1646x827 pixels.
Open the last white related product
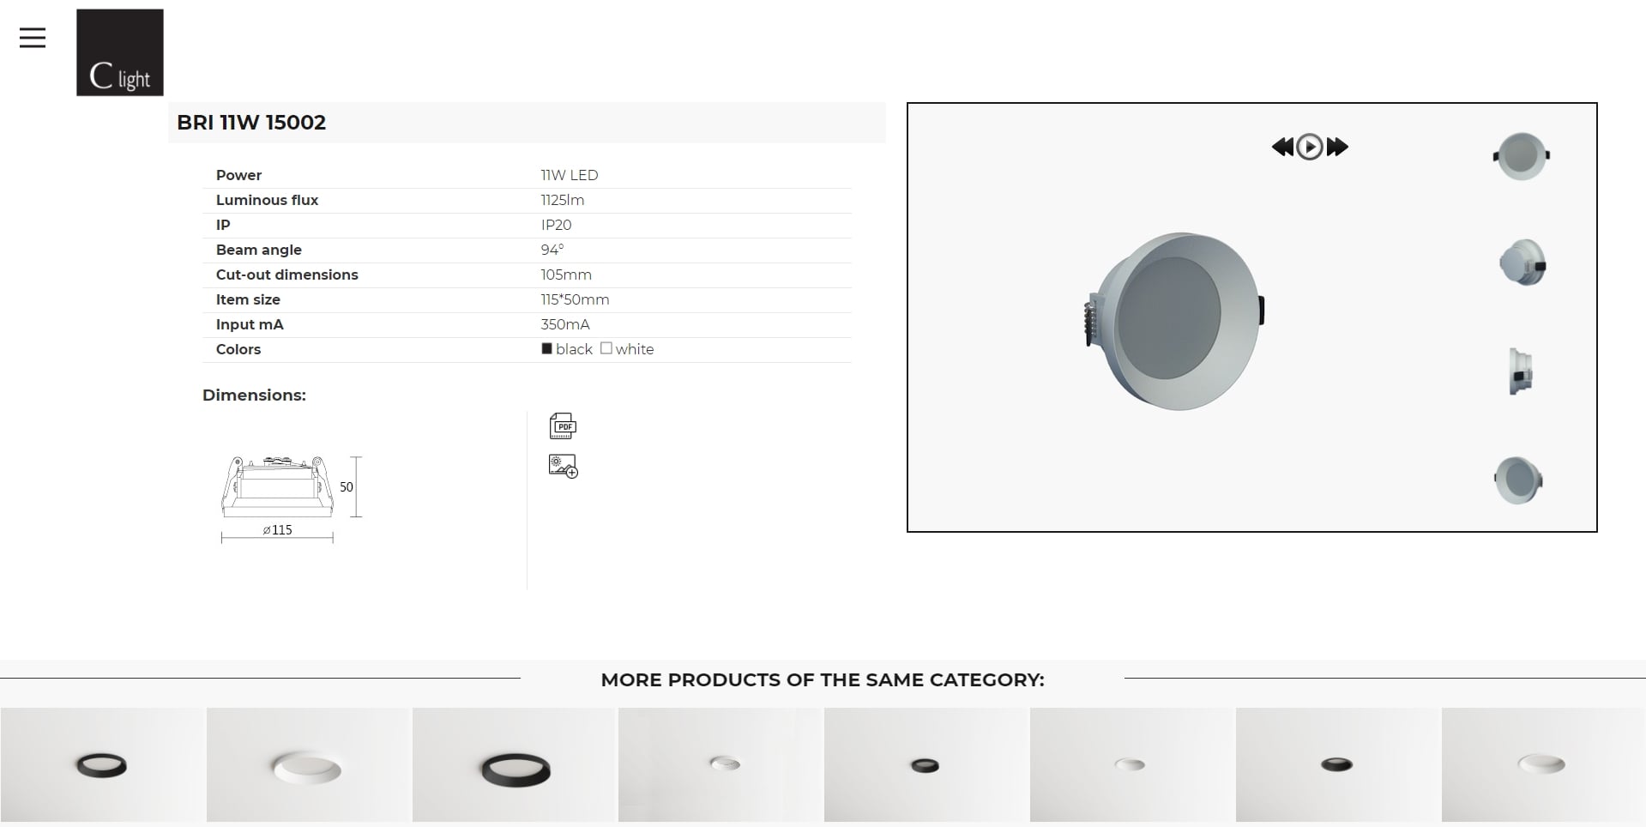[x=1543, y=765]
